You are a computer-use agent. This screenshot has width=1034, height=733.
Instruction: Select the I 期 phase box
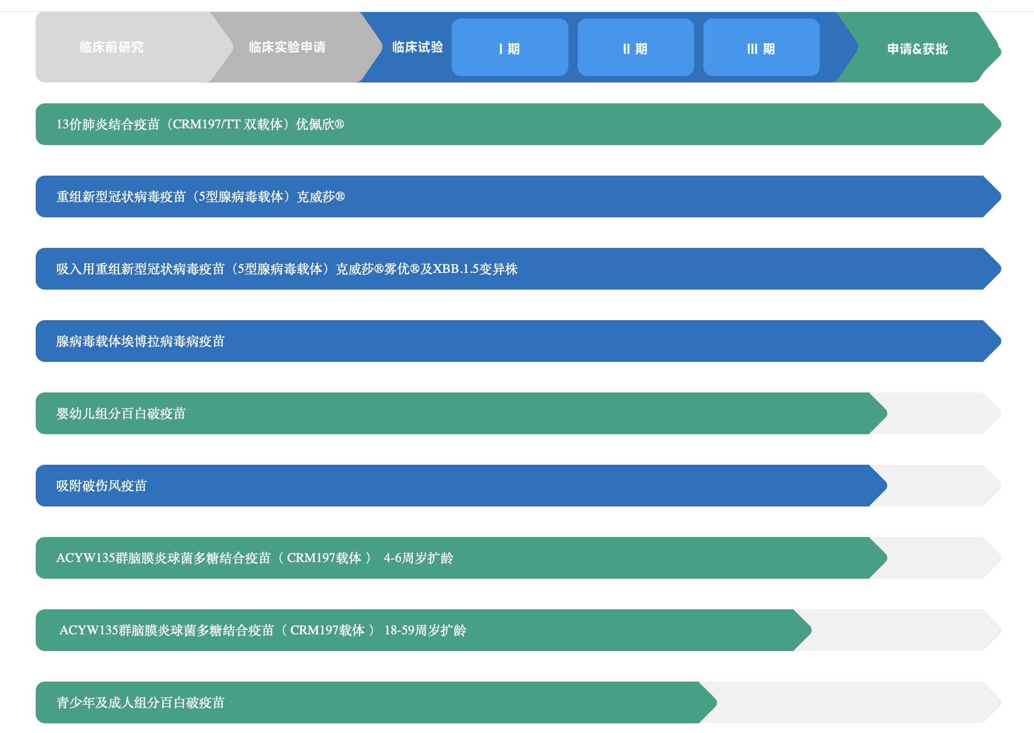pos(510,47)
